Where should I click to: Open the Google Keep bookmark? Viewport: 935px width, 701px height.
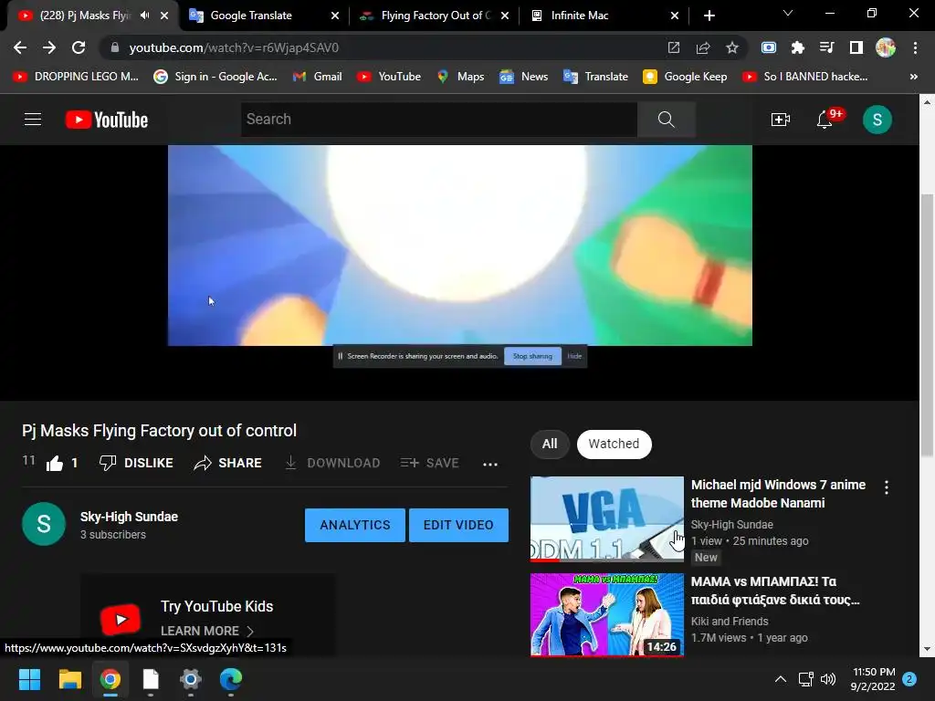(685, 77)
